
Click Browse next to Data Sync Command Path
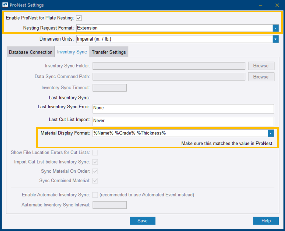coord(261,77)
